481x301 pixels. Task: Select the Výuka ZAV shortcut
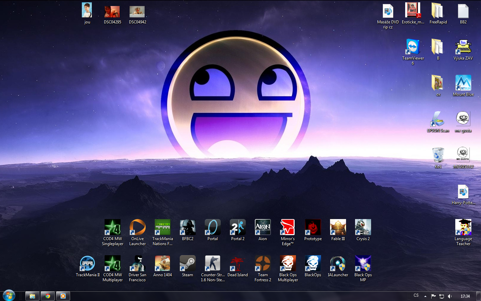463,49
